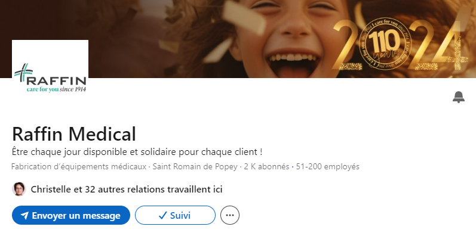
Task: Click Fabrication d'équipements médicaux industry text
Action: pos(79,167)
